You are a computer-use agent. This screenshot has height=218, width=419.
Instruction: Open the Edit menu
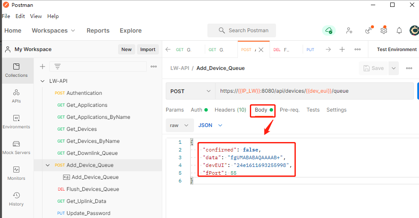tap(20, 16)
